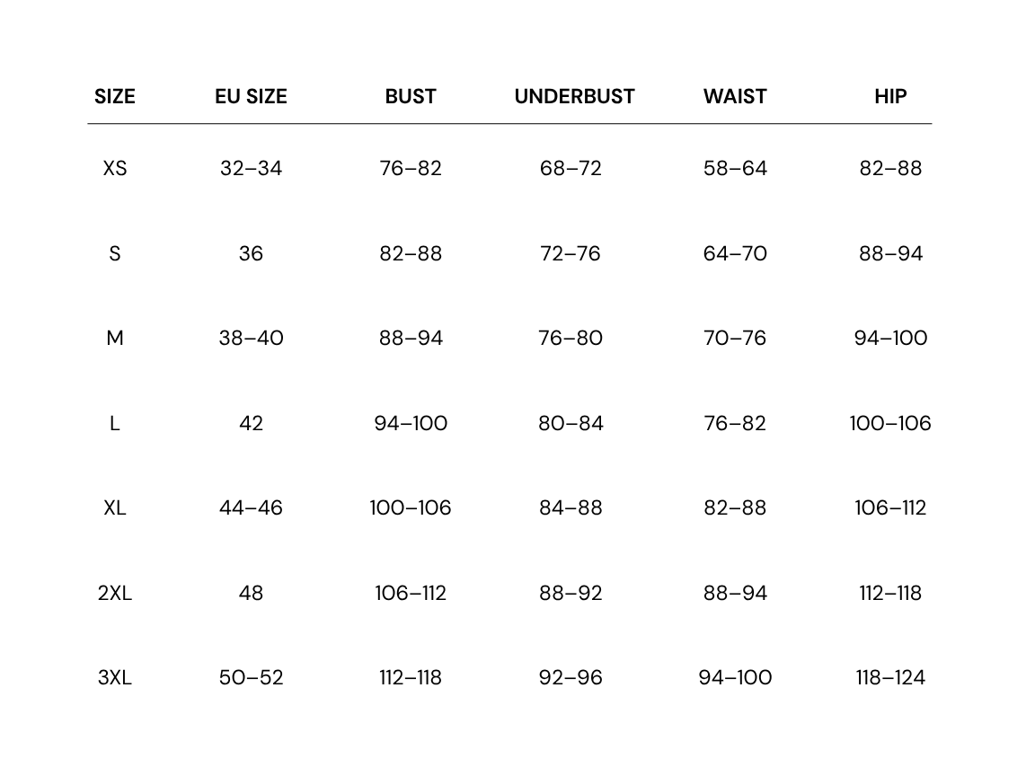Select the S size row label

click(x=115, y=253)
